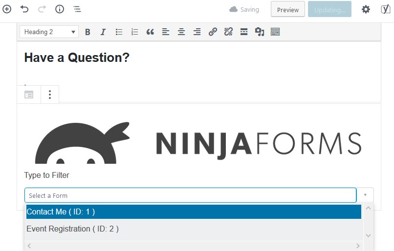
Task: Select 'Event Registration ( ID: 2 )' option
Action: tap(194, 229)
